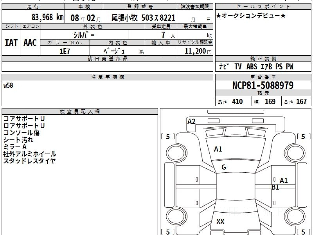
Task: Select seating capacity 7人
Action: (168, 35)
